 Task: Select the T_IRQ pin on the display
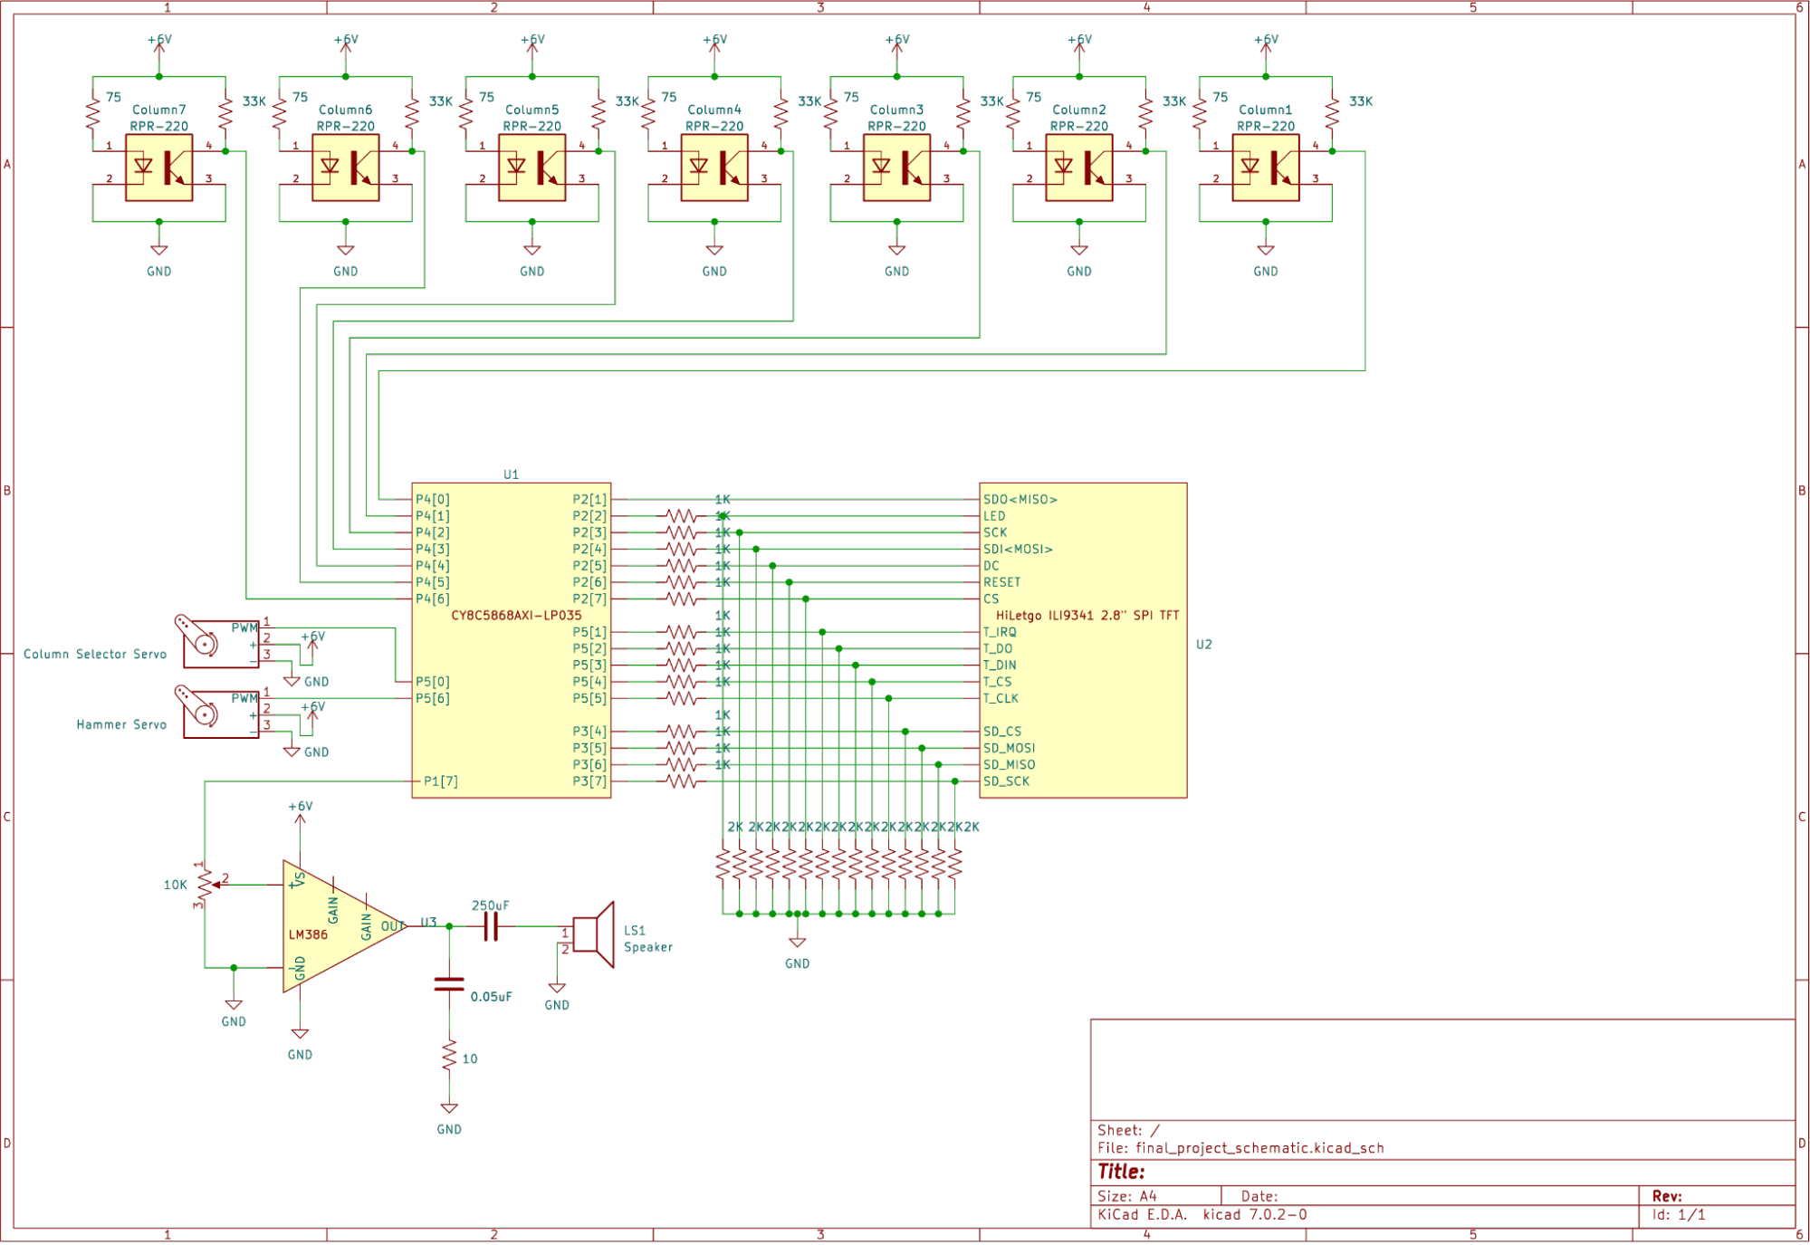point(1000,632)
